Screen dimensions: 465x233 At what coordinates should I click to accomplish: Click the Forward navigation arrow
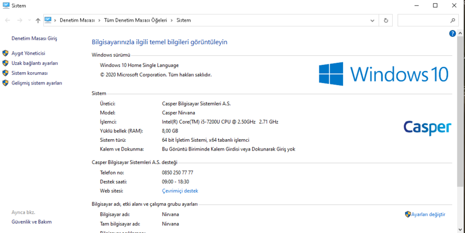point(20,21)
